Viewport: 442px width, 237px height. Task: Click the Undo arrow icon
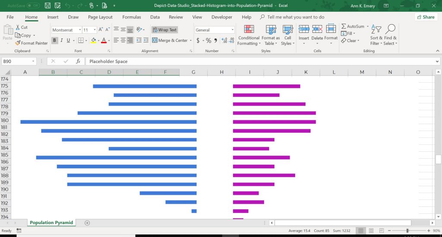(x=68, y=5)
